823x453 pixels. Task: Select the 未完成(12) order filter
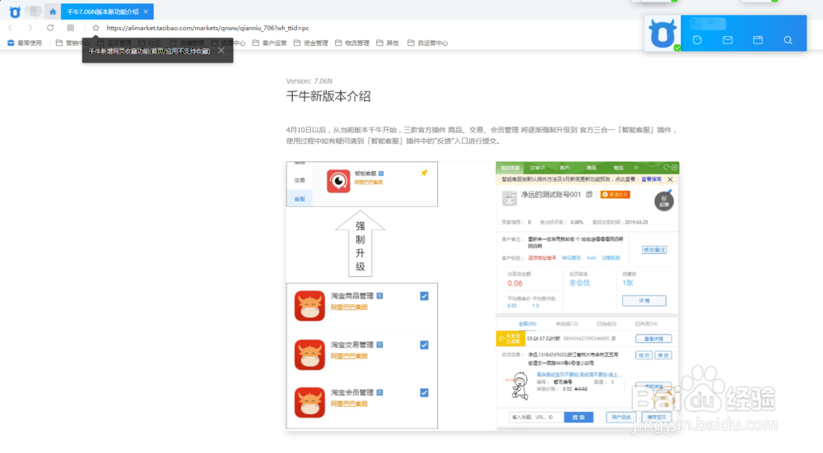566,324
